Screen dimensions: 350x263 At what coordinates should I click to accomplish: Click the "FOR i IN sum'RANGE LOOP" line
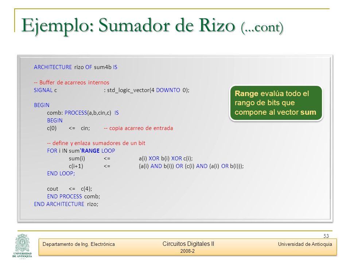tap(81, 151)
